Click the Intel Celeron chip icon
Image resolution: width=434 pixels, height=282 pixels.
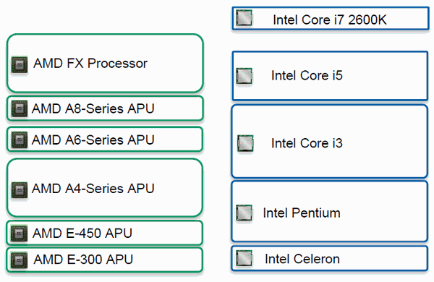(244, 258)
